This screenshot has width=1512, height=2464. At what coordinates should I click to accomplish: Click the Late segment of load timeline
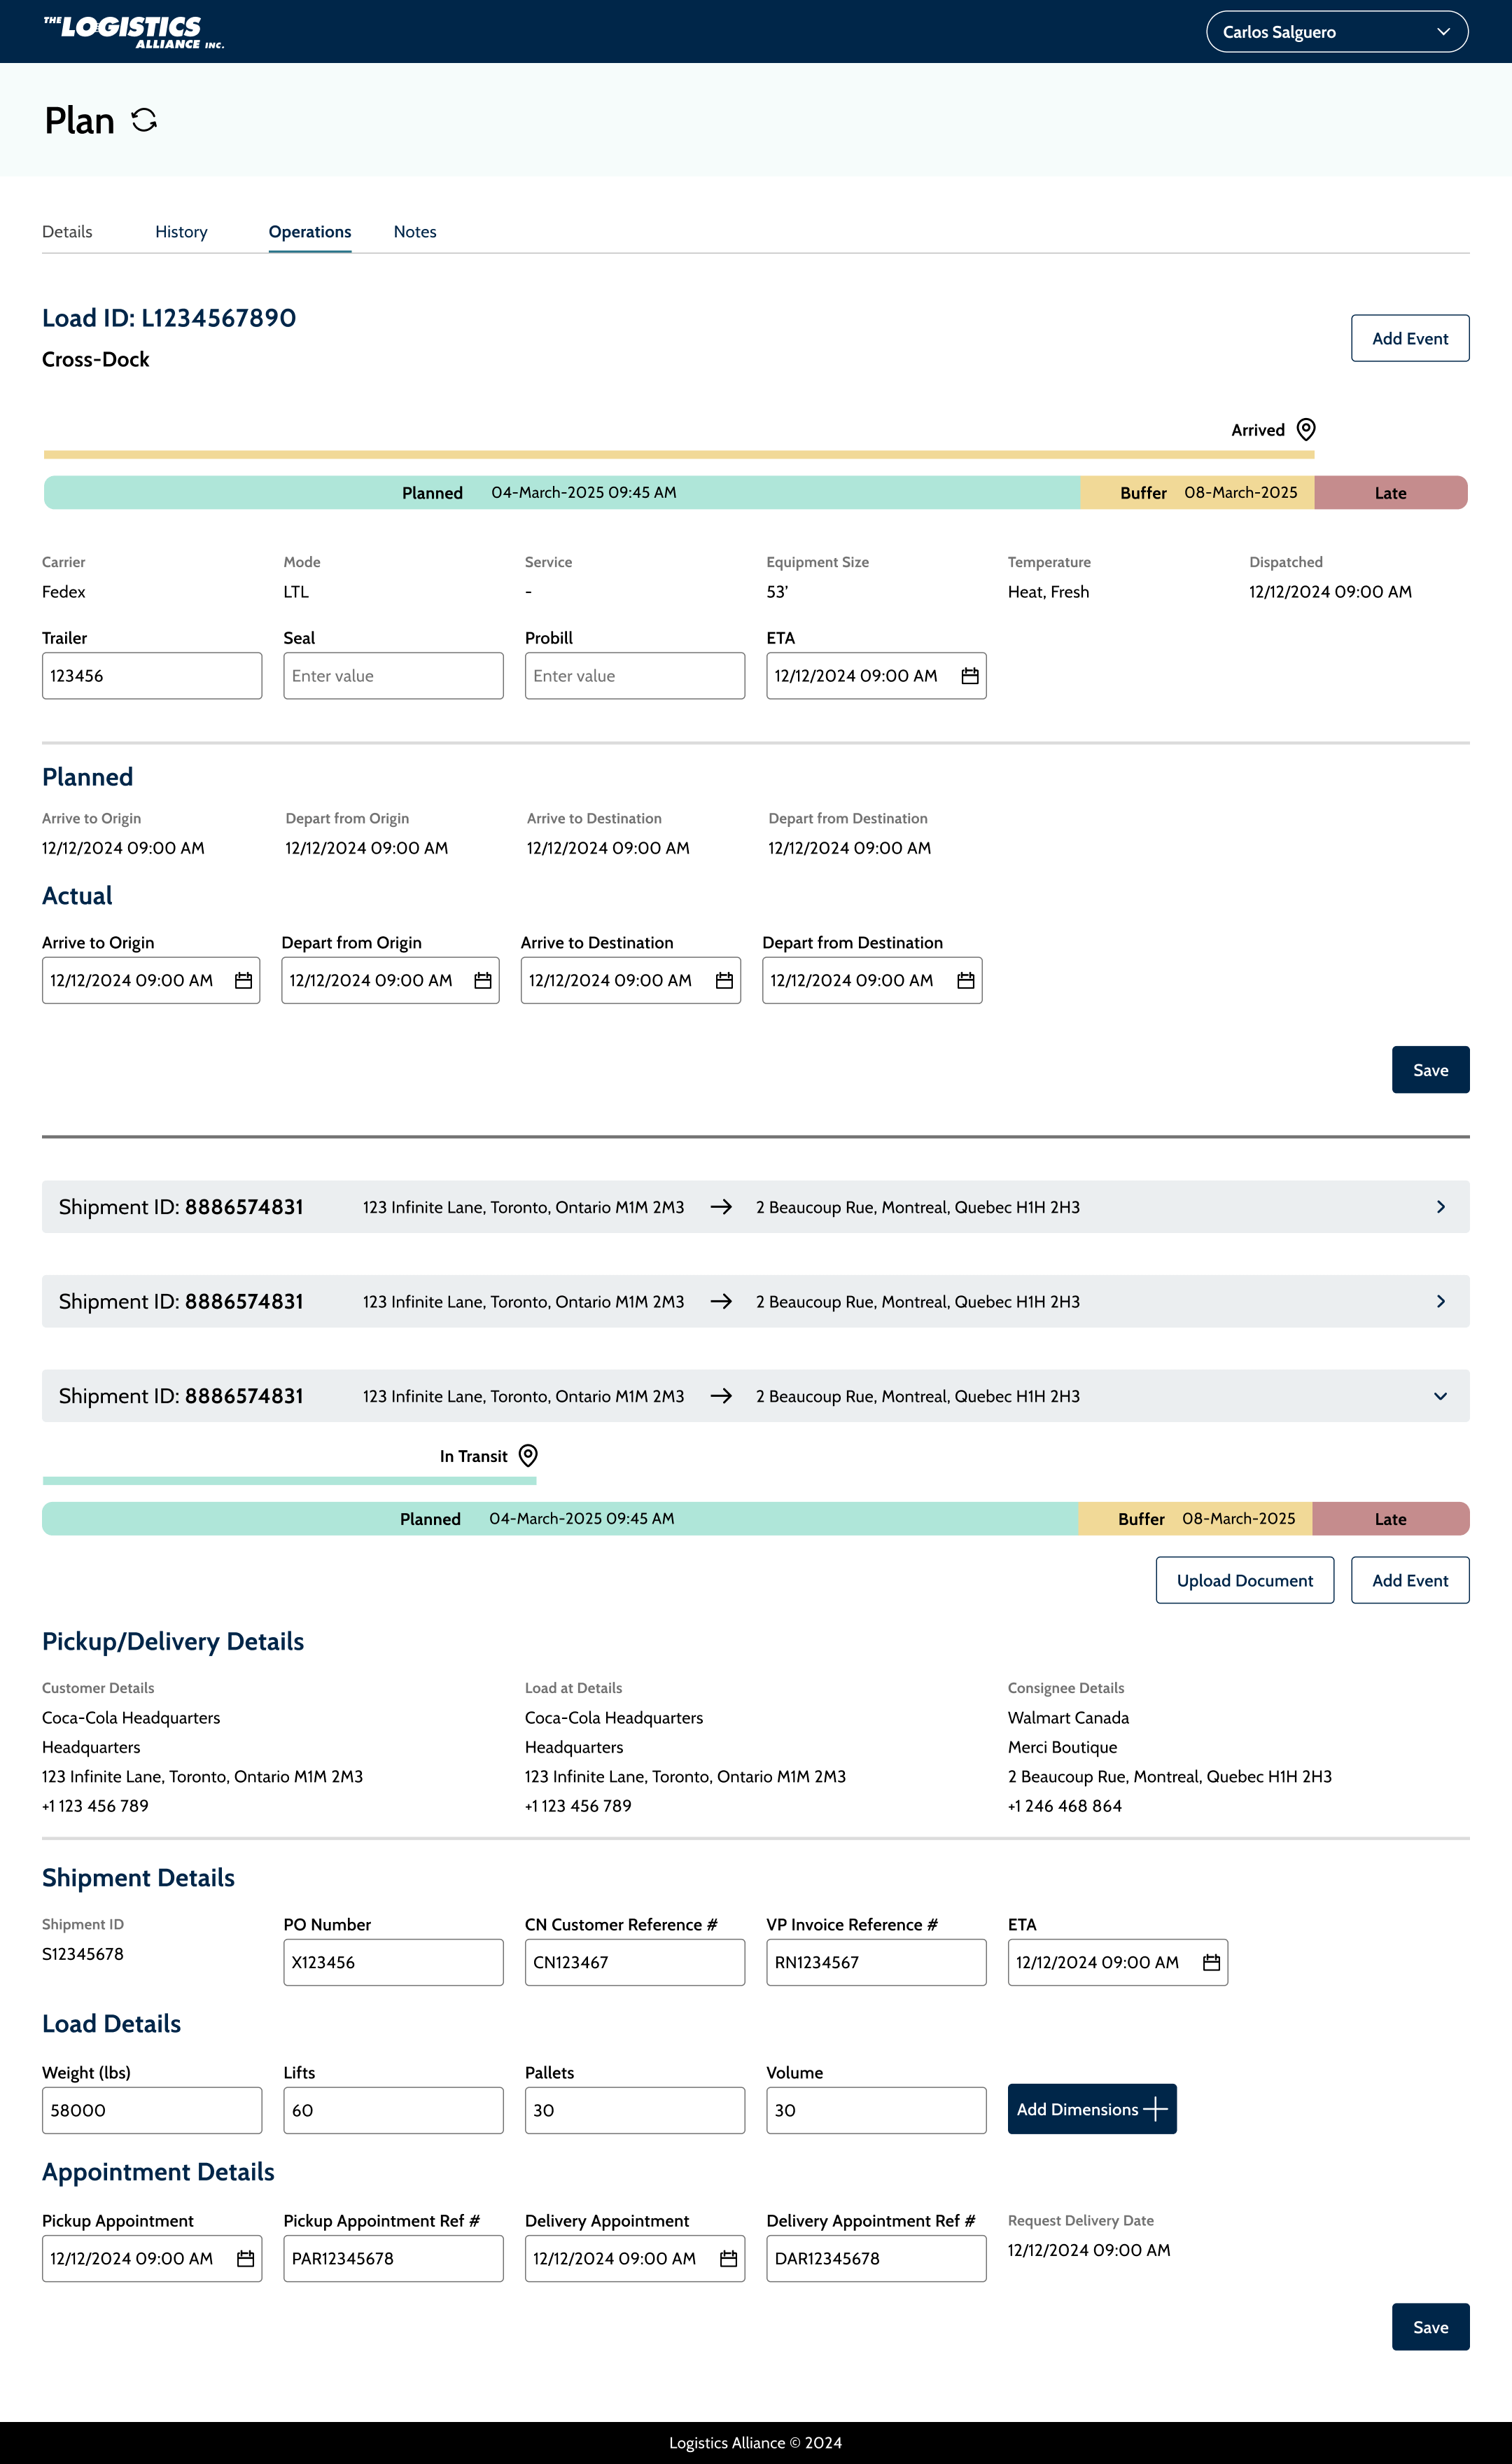tap(1390, 493)
